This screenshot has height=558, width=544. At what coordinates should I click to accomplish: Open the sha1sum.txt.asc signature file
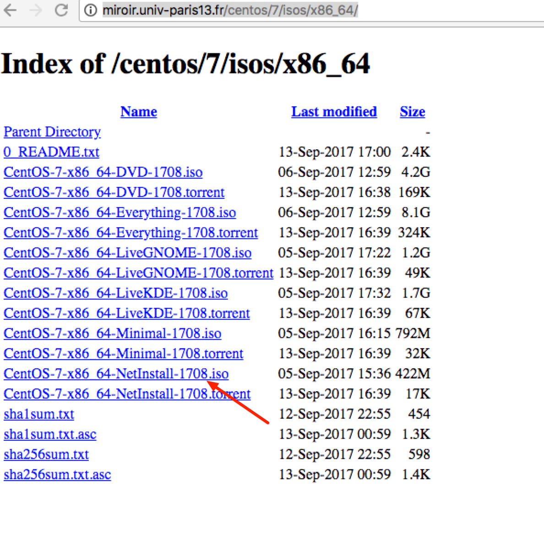(50, 434)
